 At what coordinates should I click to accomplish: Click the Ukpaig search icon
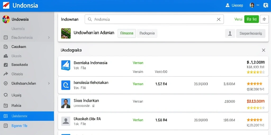(x=6, y=95)
